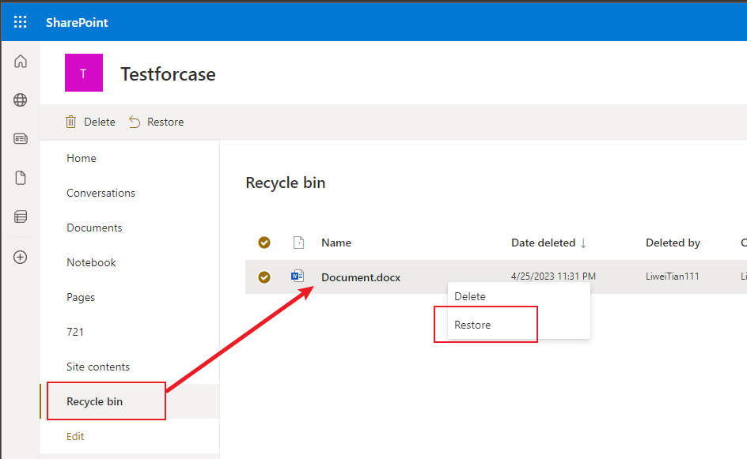The height and width of the screenshot is (459, 747).
Task: Click the Date deleted sort arrow
Action: pos(583,243)
